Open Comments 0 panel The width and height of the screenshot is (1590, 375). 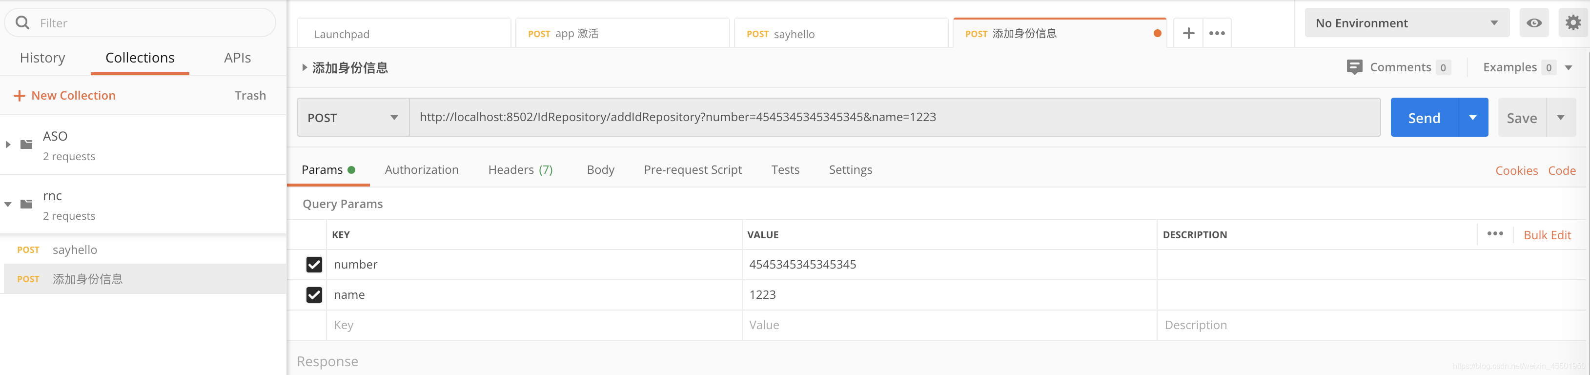(x=1398, y=67)
